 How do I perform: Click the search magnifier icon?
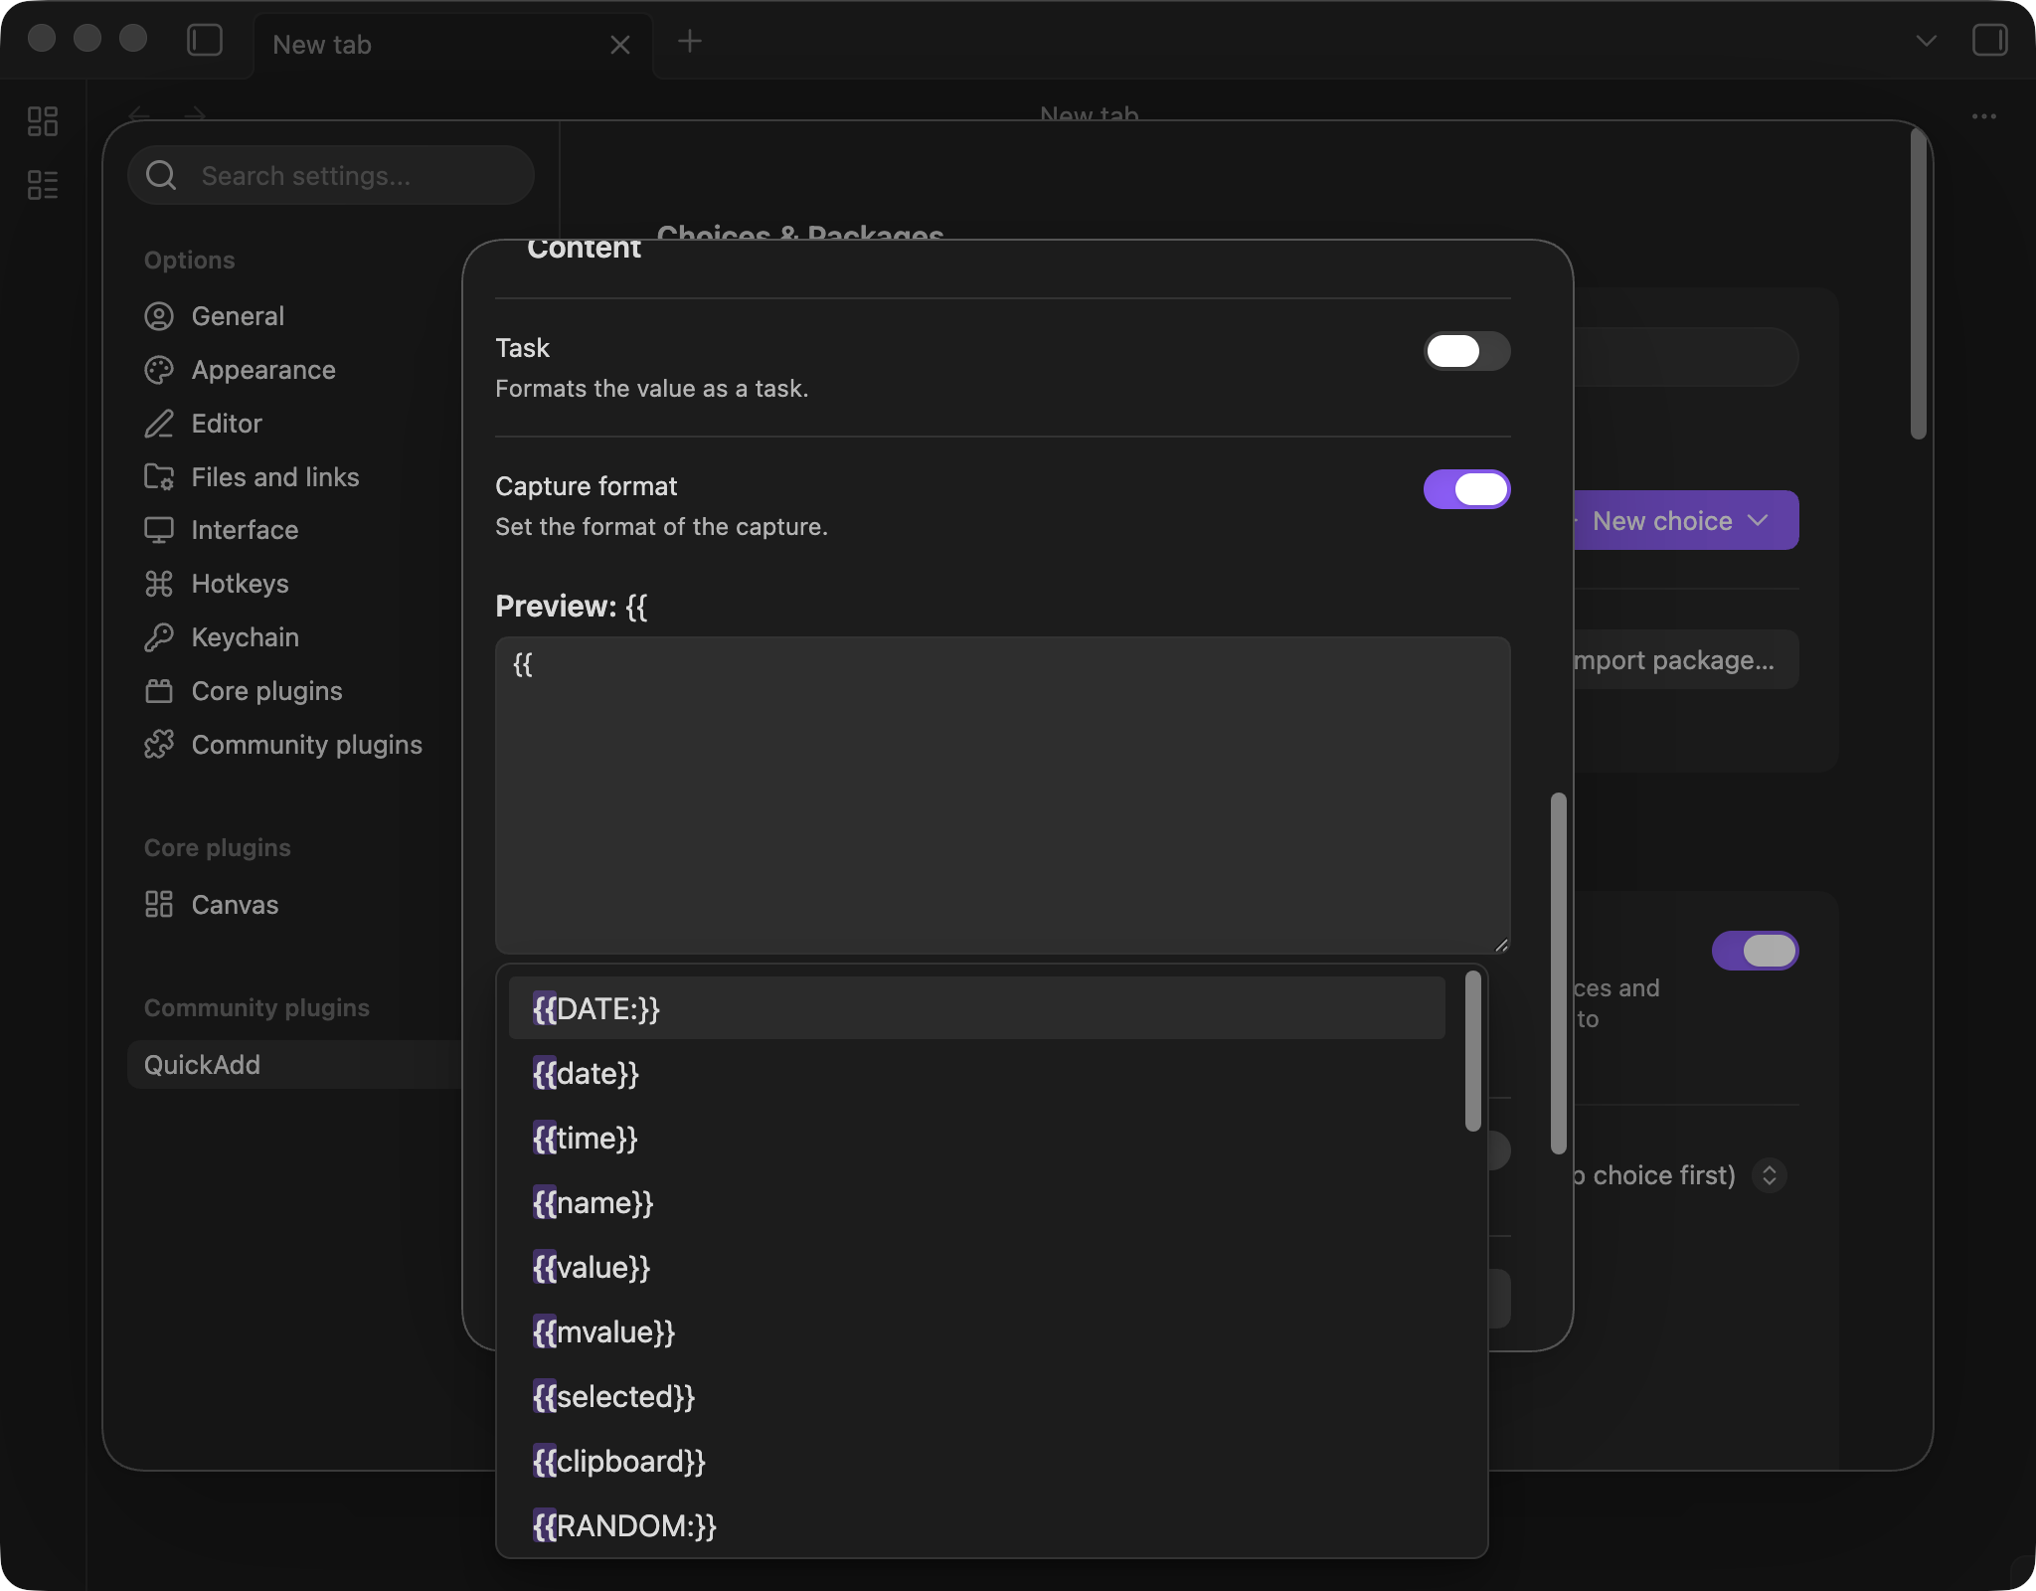[x=161, y=176]
